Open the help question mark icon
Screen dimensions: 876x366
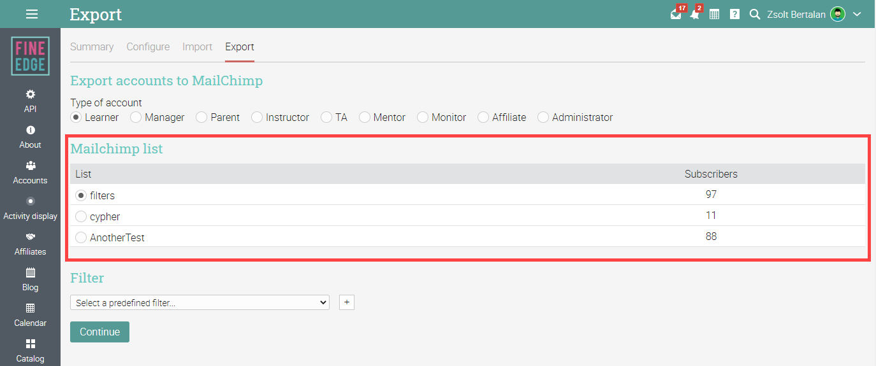coord(734,14)
